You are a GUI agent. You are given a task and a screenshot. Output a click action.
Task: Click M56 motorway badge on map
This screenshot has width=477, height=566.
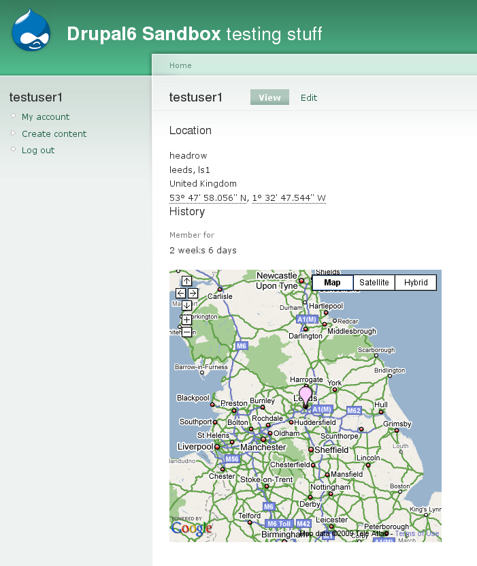tap(232, 459)
